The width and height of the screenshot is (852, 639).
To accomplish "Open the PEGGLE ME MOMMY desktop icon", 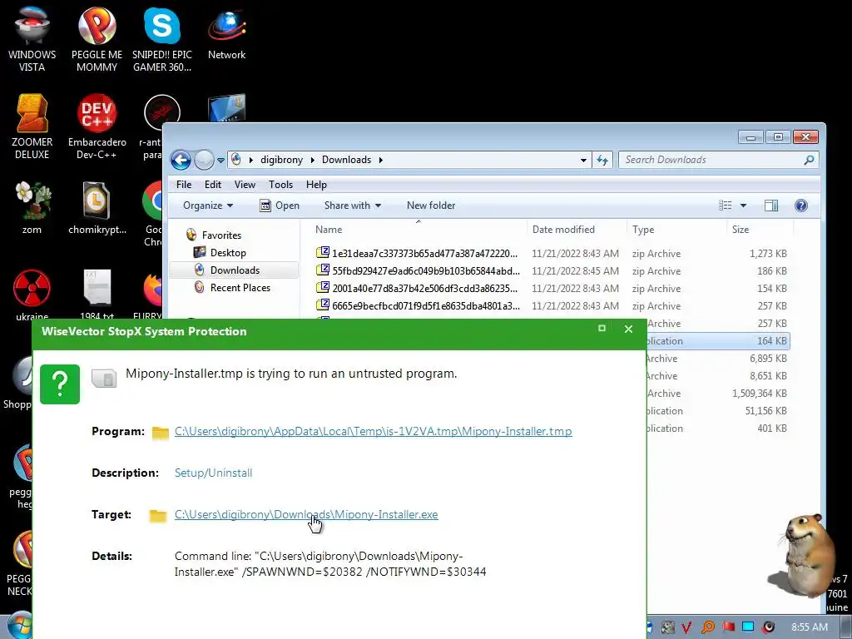I will tap(97, 39).
